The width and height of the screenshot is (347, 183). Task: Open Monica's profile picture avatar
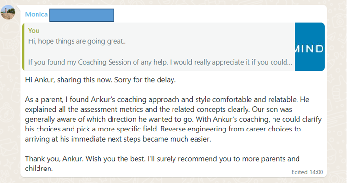(8, 13)
